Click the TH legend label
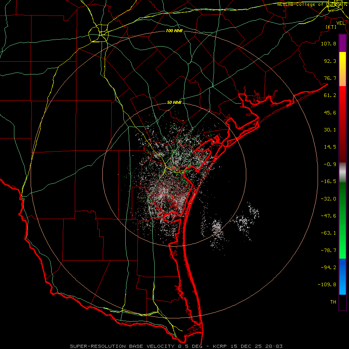The height and width of the screenshot is (349, 349). pos(333,302)
